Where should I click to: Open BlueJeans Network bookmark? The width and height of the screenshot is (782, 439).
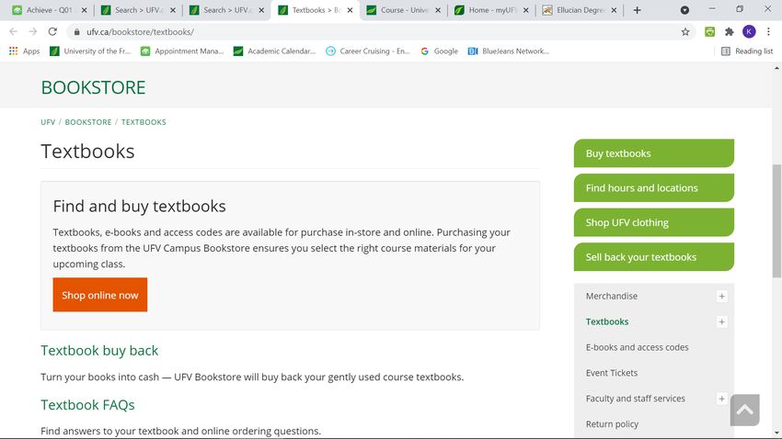(508, 51)
